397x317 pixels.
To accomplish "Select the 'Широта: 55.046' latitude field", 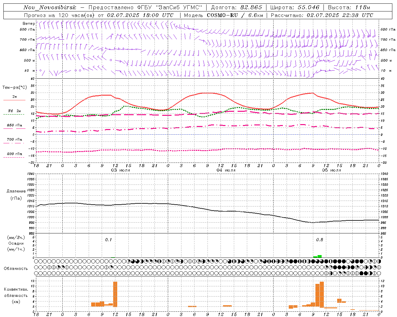I will 295,7.
